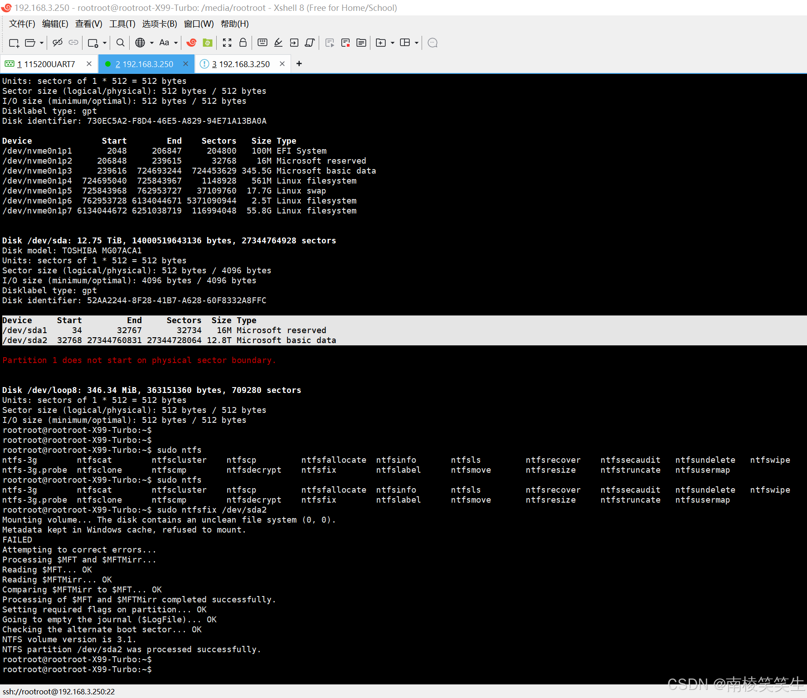This screenshot has height=698, width=807.
Task: Click the highlight pen icon
Action: (278, 43)
